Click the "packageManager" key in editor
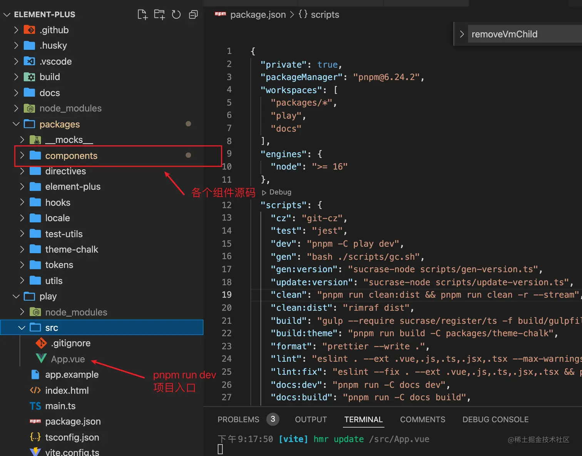This screenshot has height=456, width=582. pyautogui.click(x=301, y=77)
